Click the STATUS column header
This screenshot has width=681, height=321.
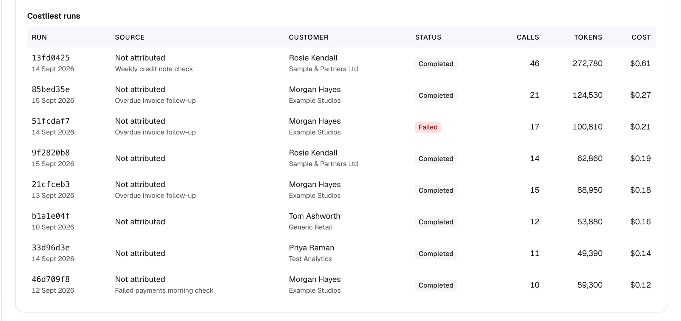(428, 37)
